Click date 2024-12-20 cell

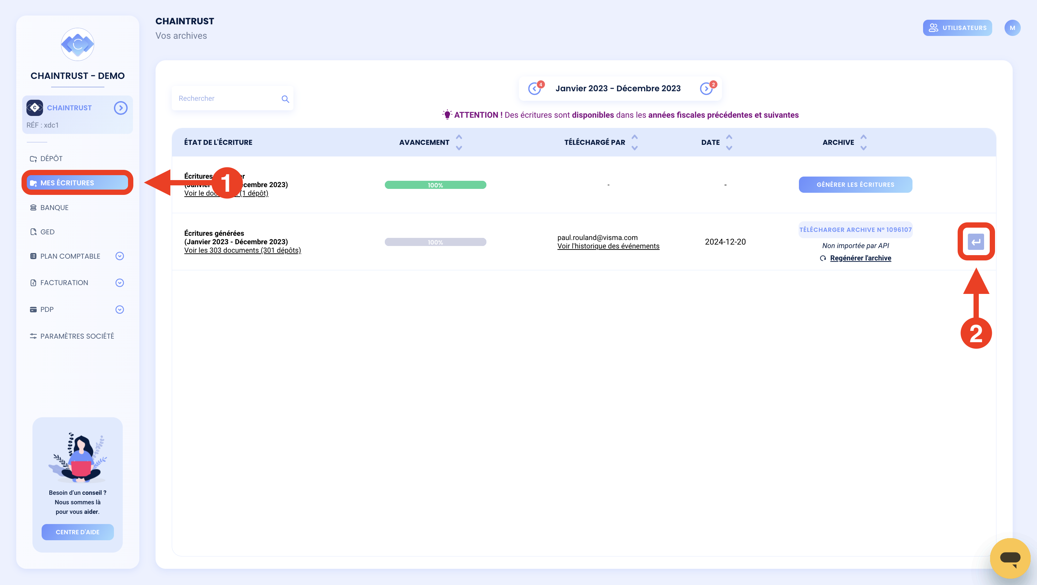pyautogui.click(x=725, y=242)
